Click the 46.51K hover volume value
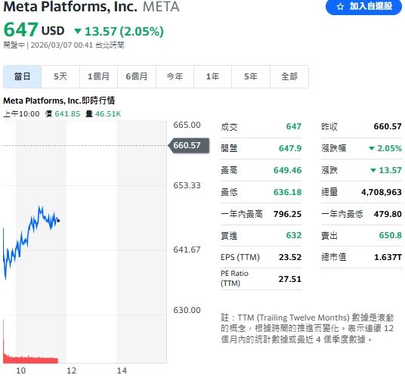The height and width of the screenshot is (378, 405). click(108, 113)
